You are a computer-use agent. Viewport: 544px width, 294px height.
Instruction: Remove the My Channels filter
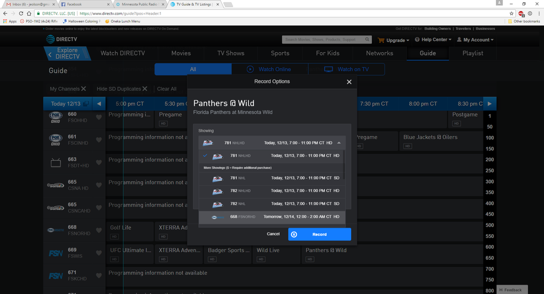click(83, 89)
